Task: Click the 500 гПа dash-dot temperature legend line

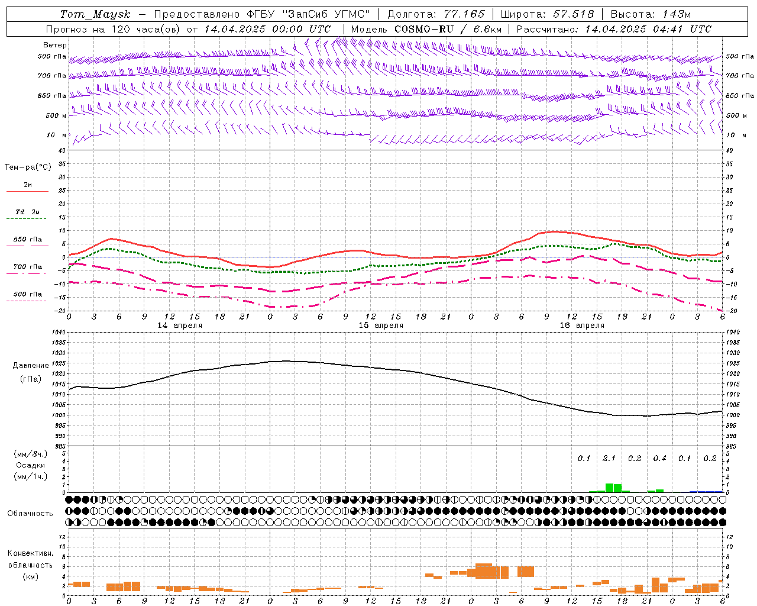Action: point(27,301)
